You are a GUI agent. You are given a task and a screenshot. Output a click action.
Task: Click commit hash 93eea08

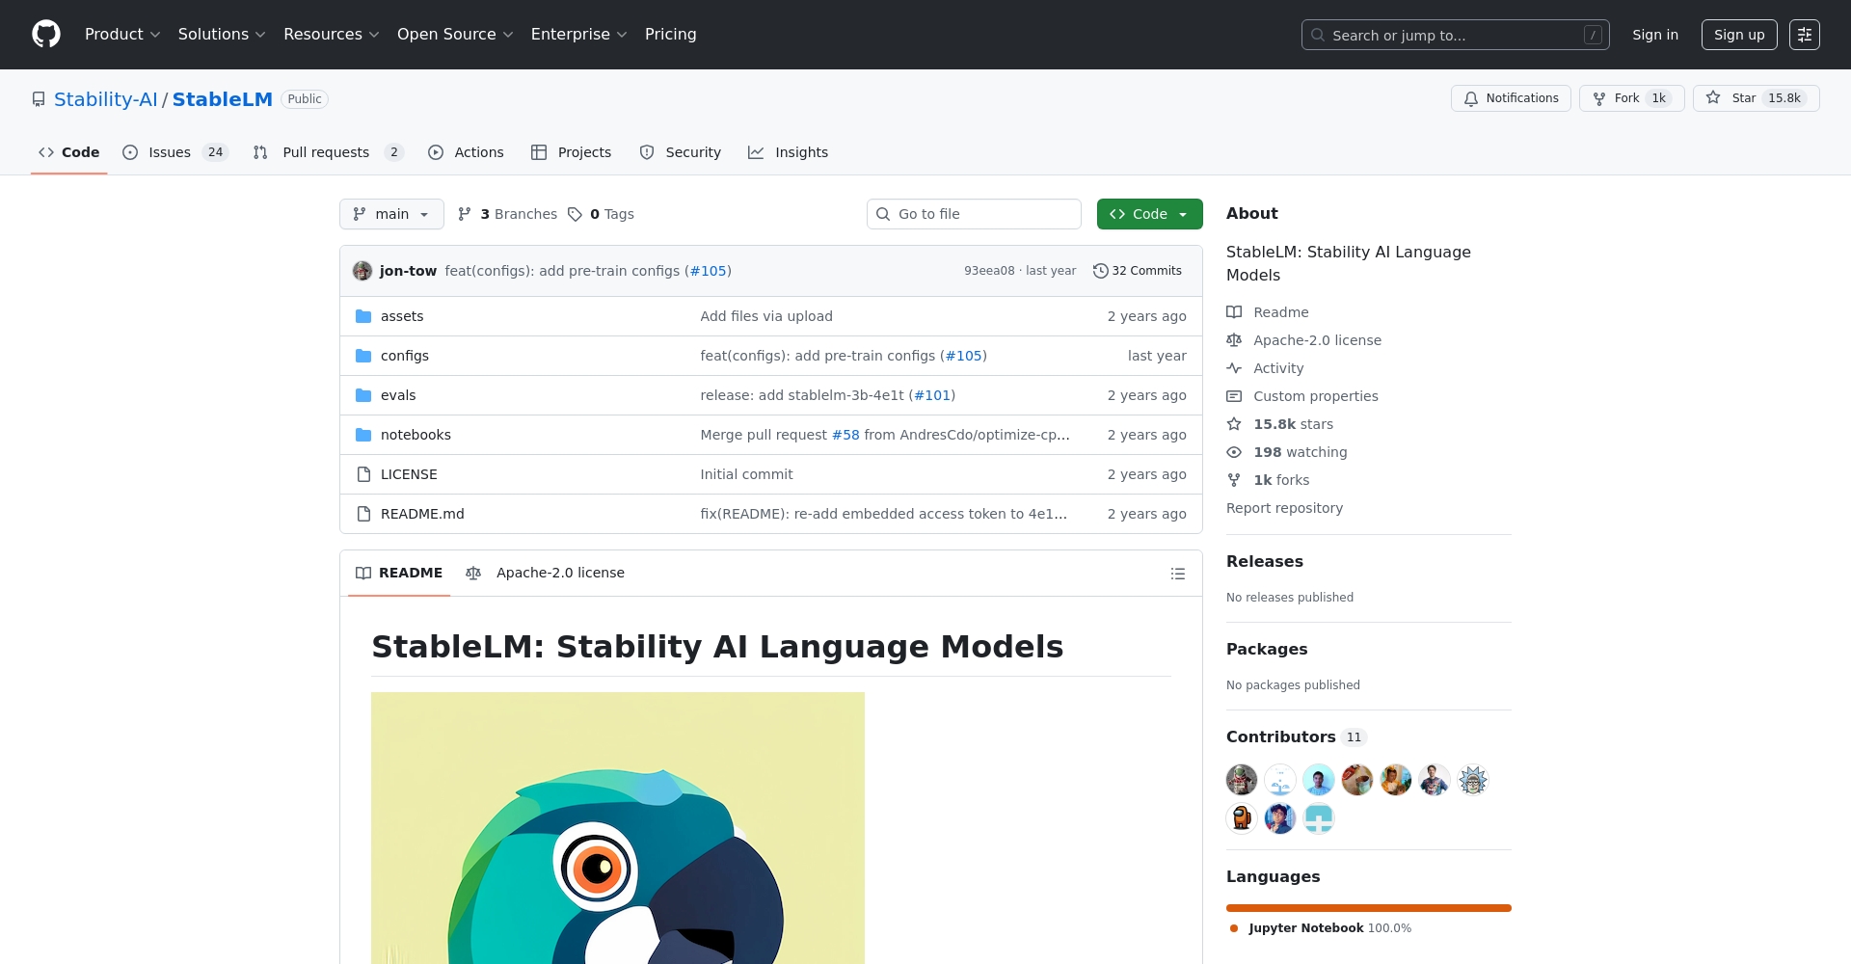tap(989, 271)
